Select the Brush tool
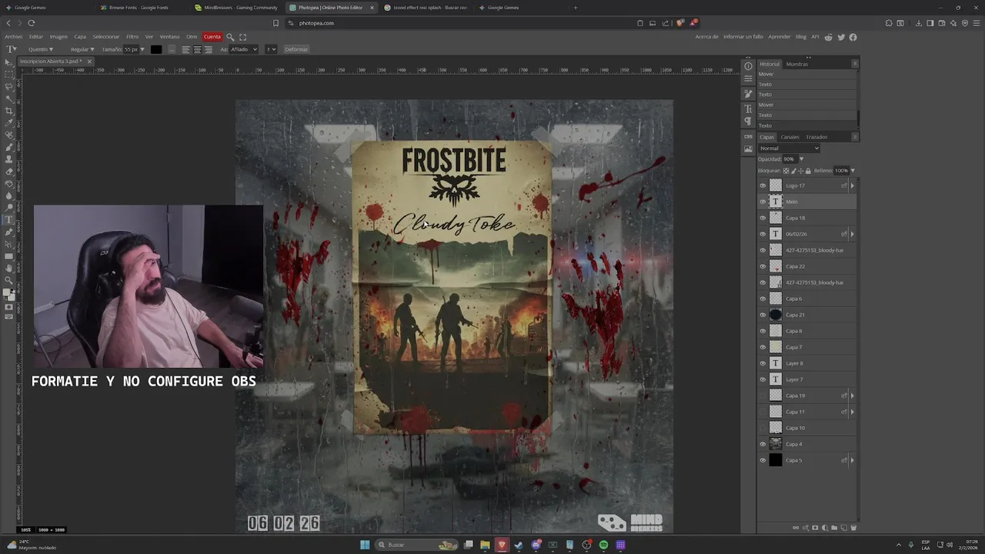985x554 pixels. [9, 147]
